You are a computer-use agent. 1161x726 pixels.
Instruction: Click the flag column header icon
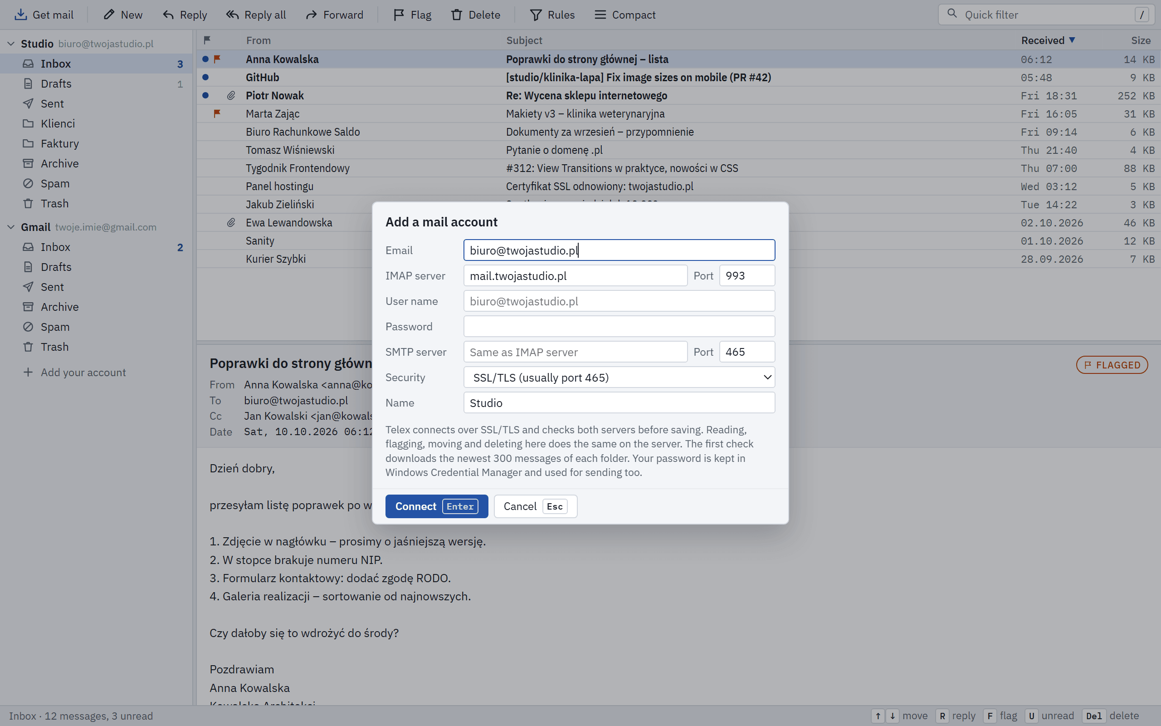(207, 40)
